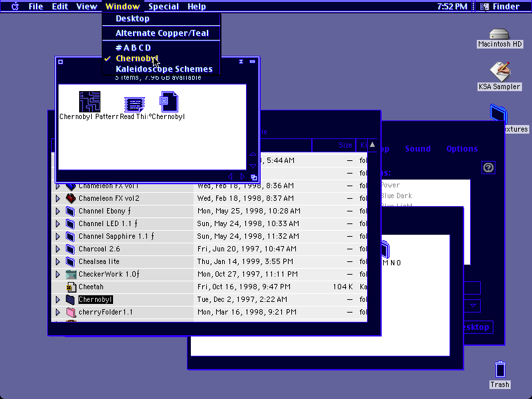Select the M N O folder icon
This screenshot has height=399, width=532.
point(386,249)
